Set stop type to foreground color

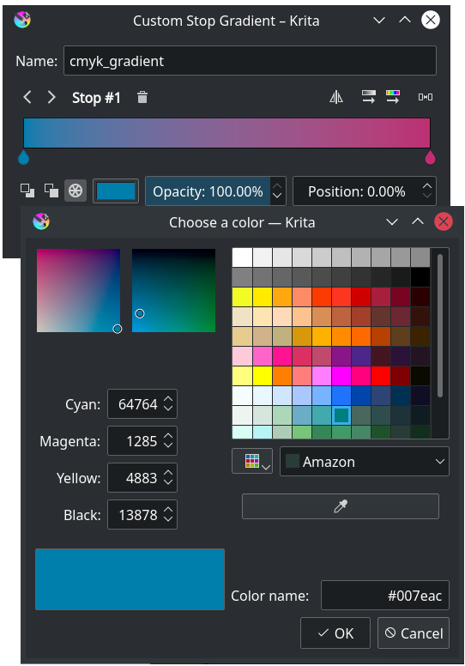(x=27, y=191)
